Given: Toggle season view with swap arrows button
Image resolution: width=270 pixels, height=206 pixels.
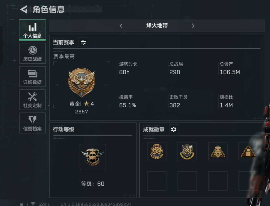Looking at the screenshot, I should [83, 42].
